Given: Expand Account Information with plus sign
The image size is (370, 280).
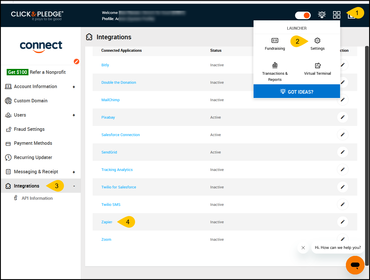Looking at the screenshot, I should [74, 87].
